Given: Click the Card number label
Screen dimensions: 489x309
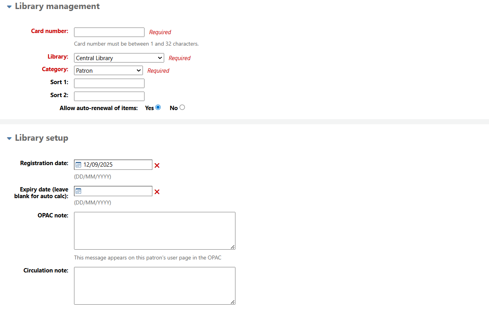Looking at the screenshot, I should (x=50, y=31).
